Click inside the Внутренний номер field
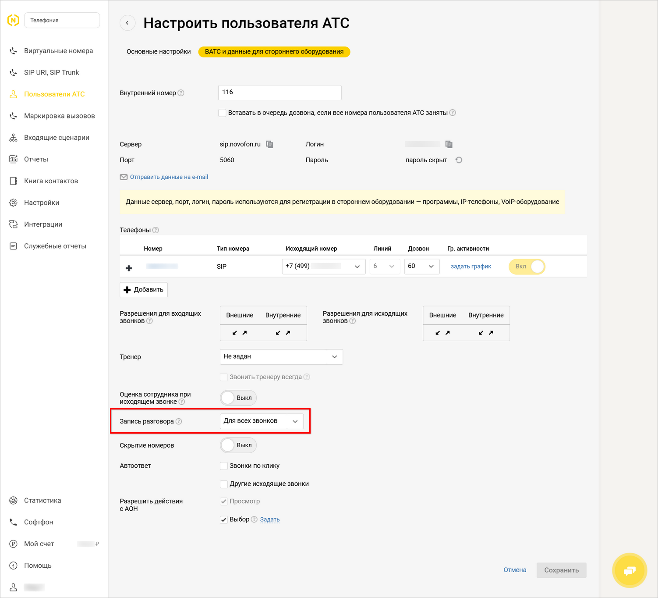Image resolution: width=658 pixels, height=598 pixels. pos(279,93)
